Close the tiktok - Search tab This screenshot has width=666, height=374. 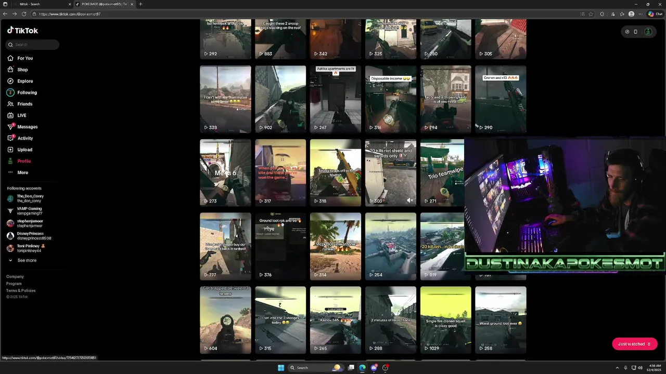[x=70, y=4]
